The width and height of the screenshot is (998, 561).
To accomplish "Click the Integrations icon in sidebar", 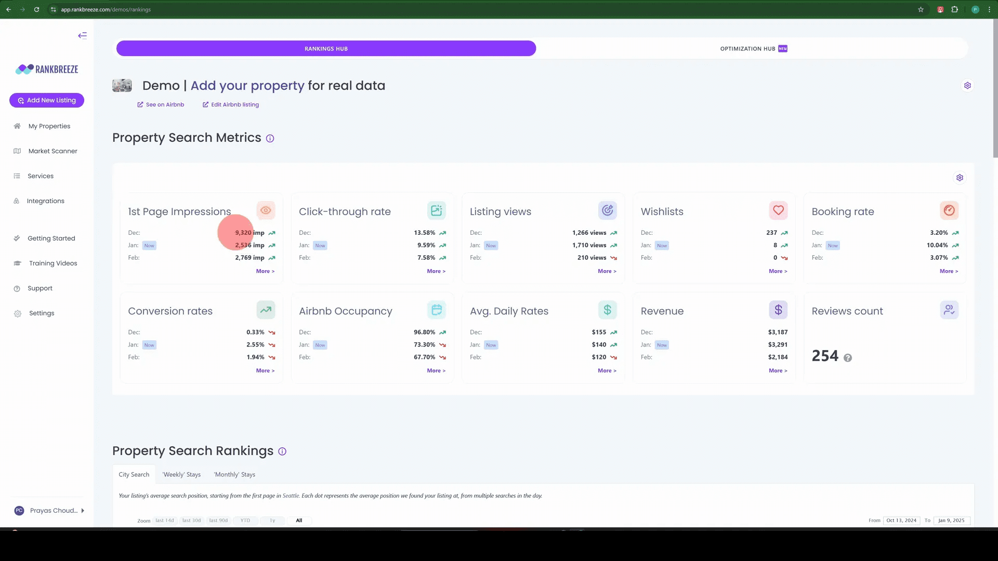I will click(x=16, y=201).
